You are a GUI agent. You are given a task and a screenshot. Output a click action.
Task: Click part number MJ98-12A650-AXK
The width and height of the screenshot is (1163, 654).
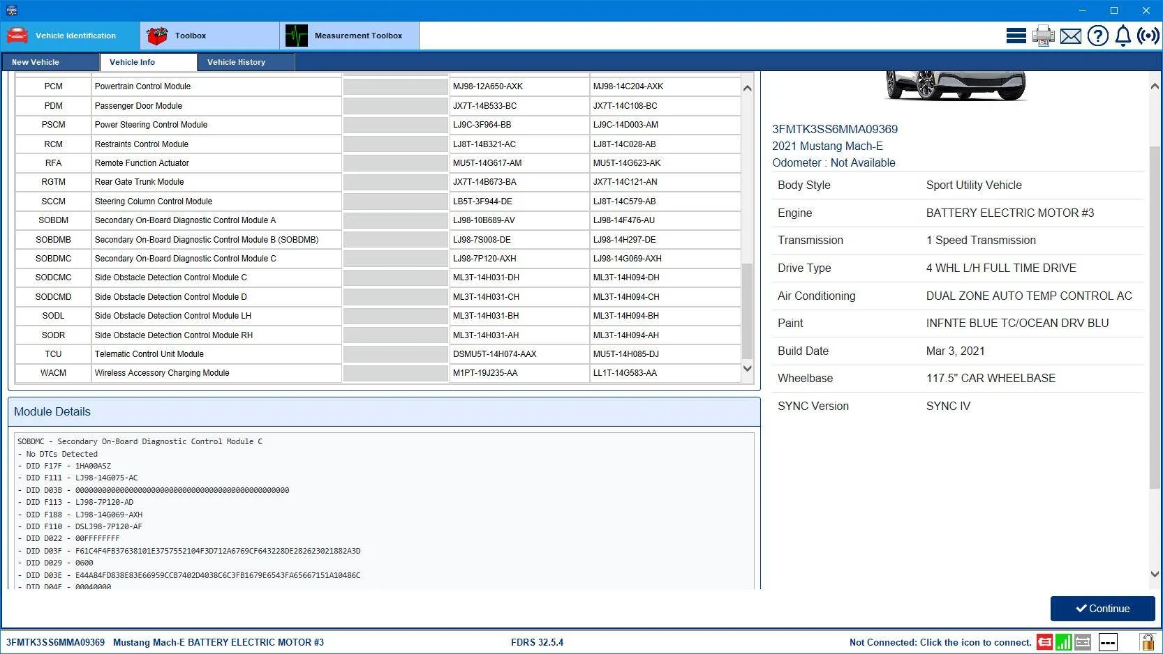(x=488, y=86)
